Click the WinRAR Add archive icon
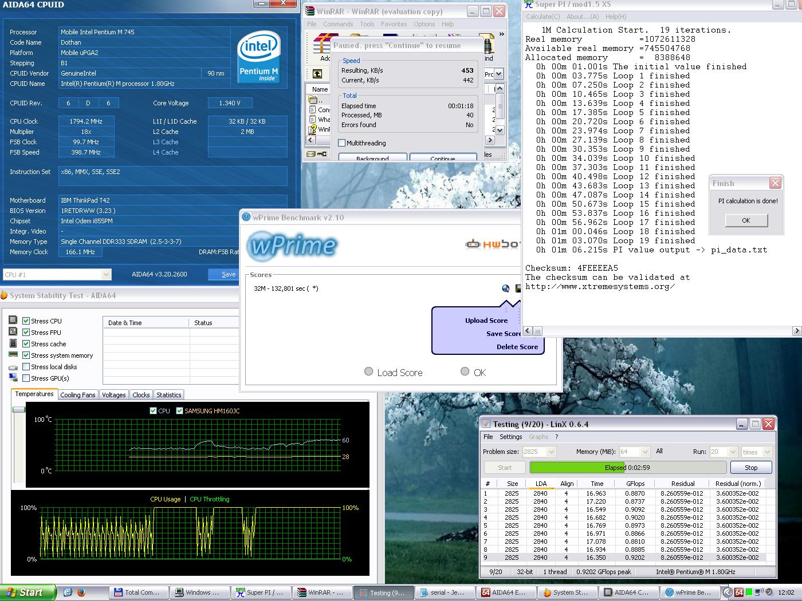The width and height of the screenshot is (802, 601). 321,47
